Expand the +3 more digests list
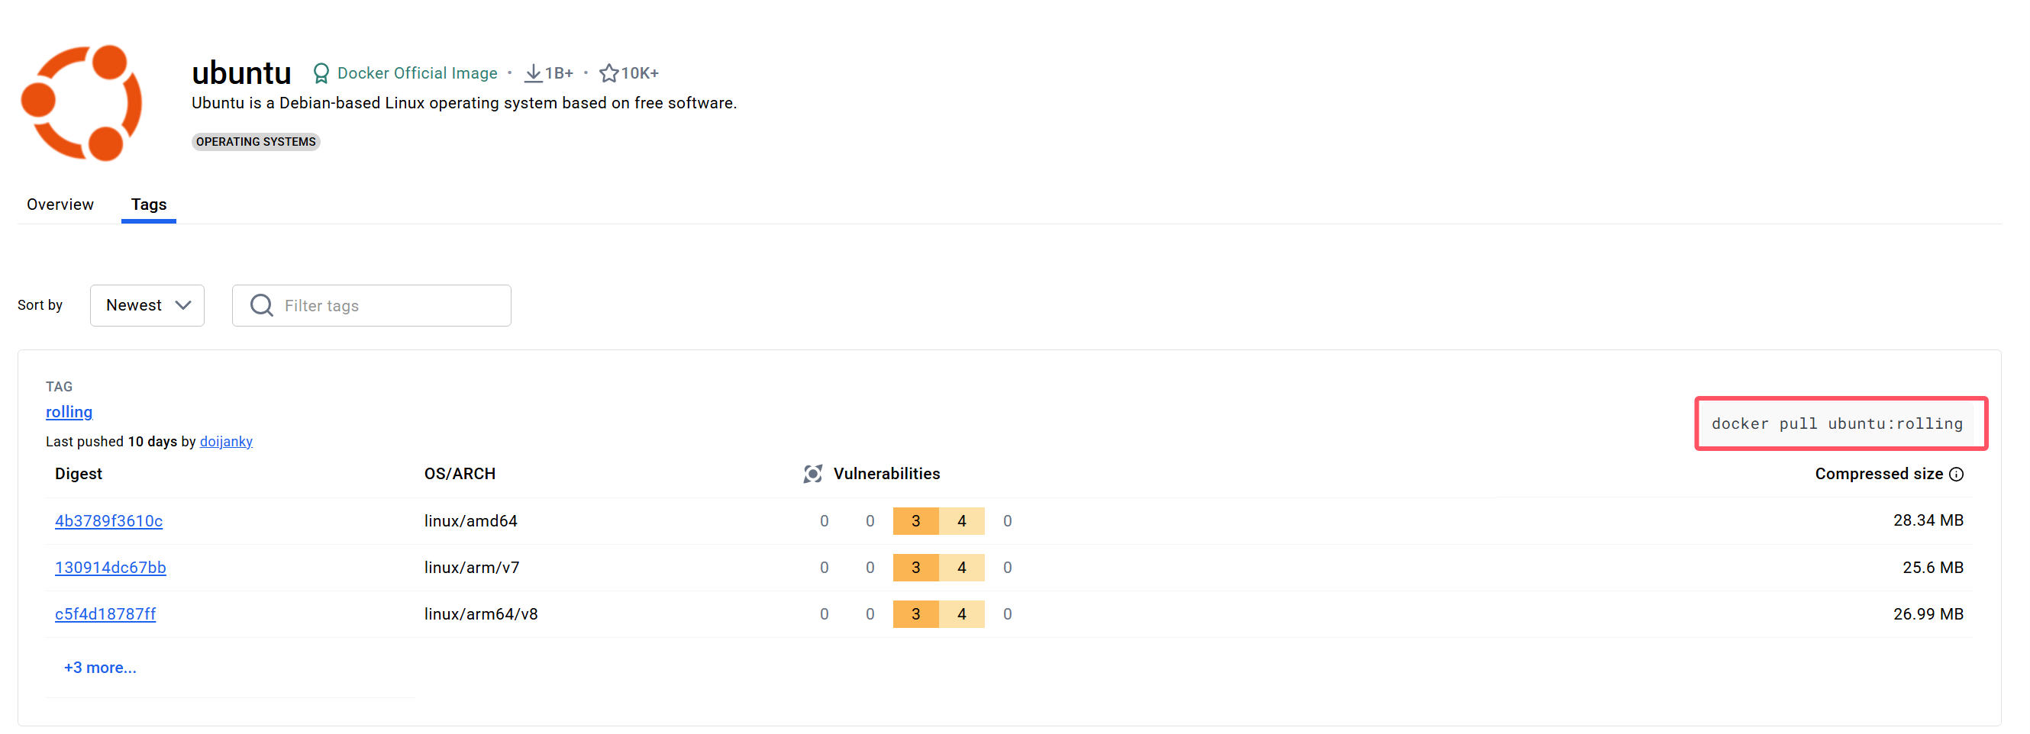This screenshot has width=2030, height=734. 100,667
